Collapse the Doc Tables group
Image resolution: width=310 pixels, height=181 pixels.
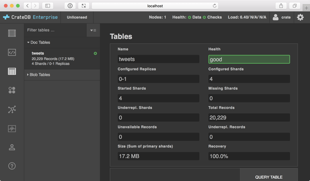pos(38,43)
